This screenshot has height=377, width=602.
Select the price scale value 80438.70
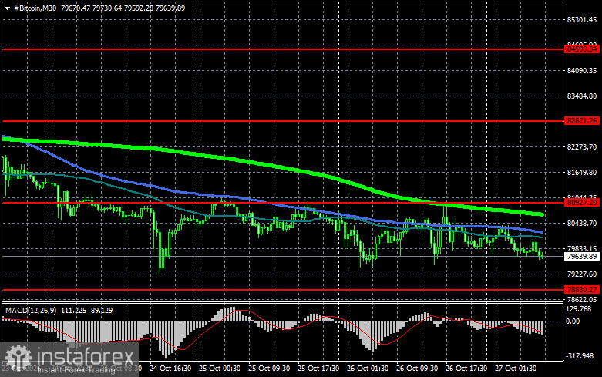[582, 223]
